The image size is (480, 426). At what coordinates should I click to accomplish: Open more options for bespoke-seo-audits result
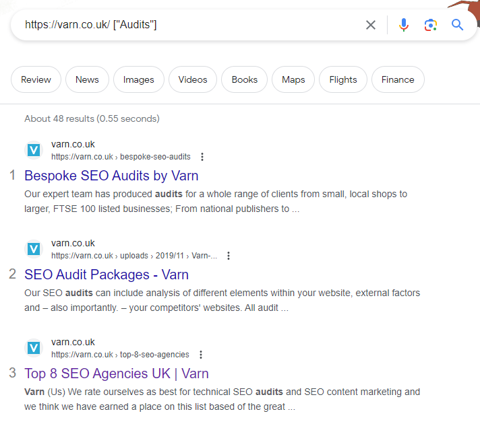click(202, 157)
